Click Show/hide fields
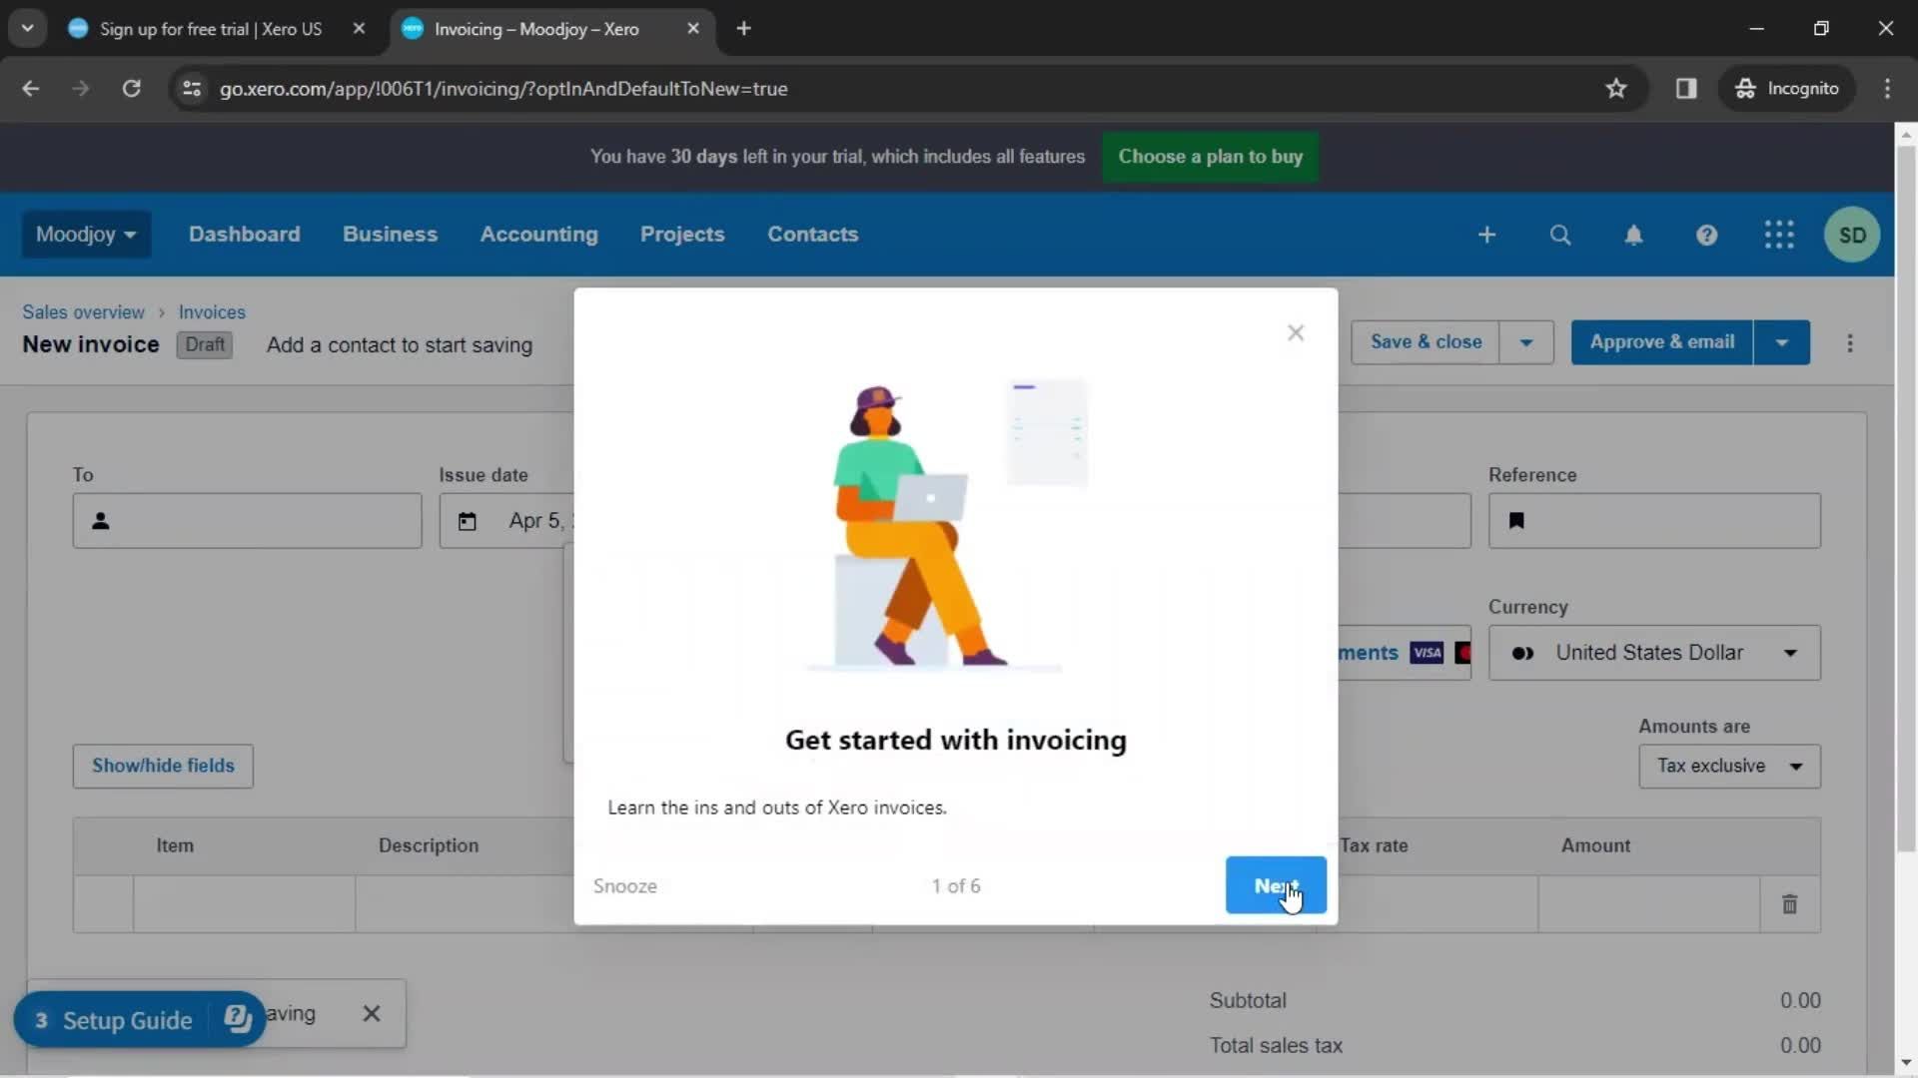The width and height of the screenshot is (1918, 1078). (x=163, y=767)
